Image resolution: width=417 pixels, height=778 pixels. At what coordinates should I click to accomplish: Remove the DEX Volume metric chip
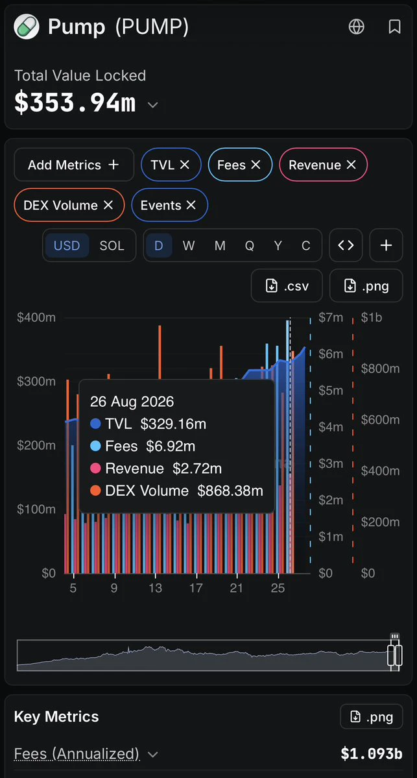point(108,205)
